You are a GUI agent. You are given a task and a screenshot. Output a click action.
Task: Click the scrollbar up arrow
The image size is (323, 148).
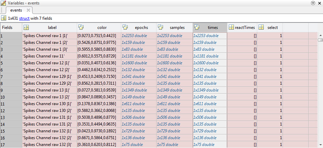[320, 35]
